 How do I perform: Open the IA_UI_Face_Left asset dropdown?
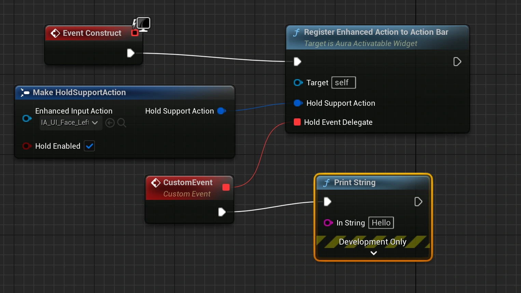tap(70, 123)
